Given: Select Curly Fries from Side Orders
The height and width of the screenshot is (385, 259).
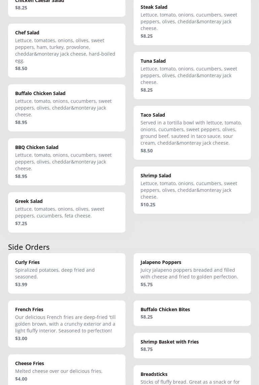Looking at the screenshot, I should click(67, 273).
